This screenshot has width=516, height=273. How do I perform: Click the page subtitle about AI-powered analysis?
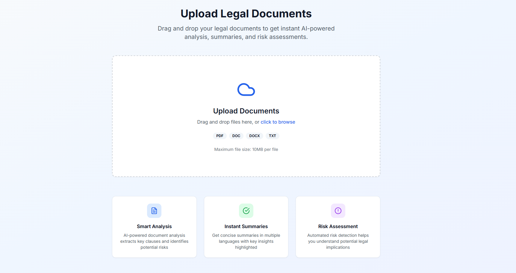coord(246,33)
